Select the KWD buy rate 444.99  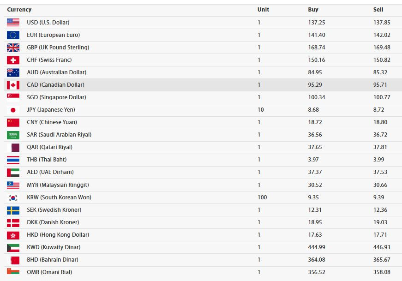(x=317, y=247)
